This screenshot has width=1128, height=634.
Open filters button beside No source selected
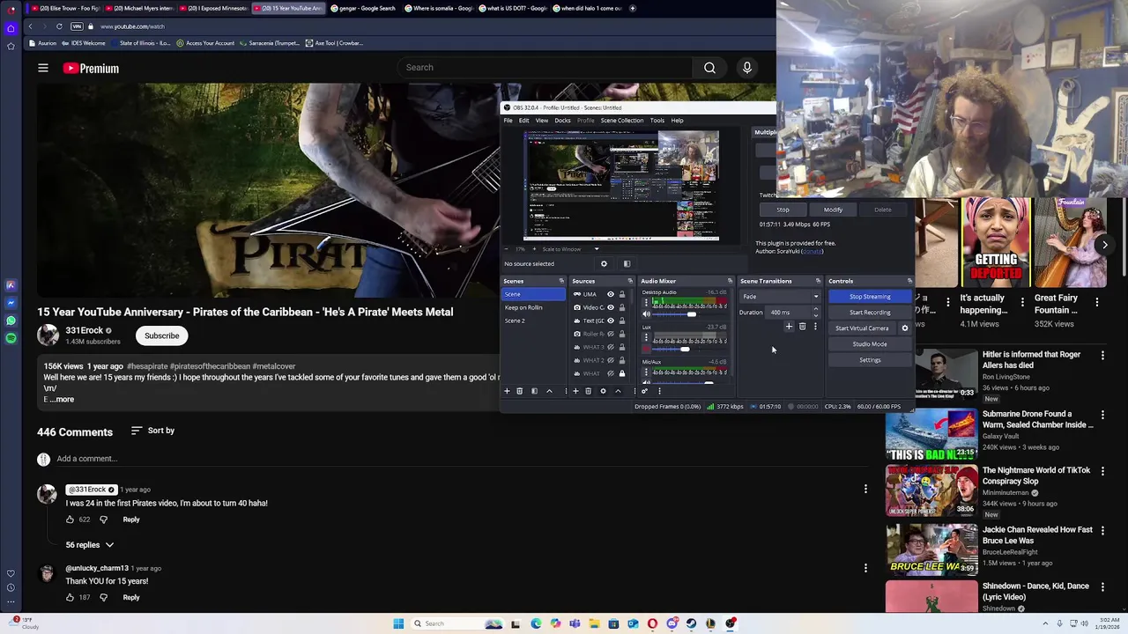coord(627,263)
